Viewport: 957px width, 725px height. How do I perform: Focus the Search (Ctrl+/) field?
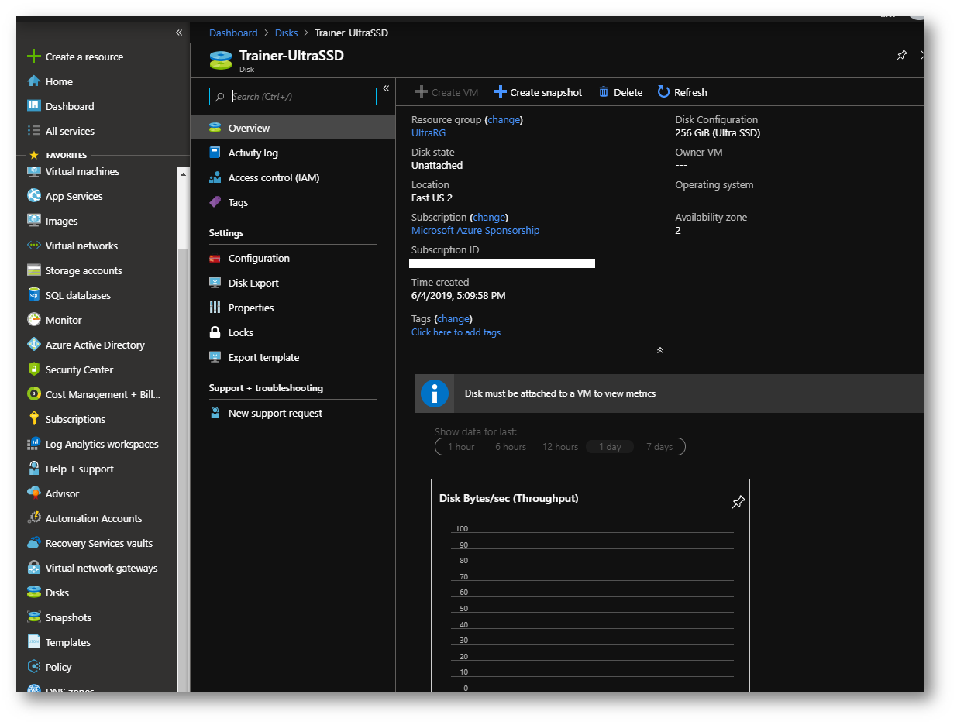[293, 96]
